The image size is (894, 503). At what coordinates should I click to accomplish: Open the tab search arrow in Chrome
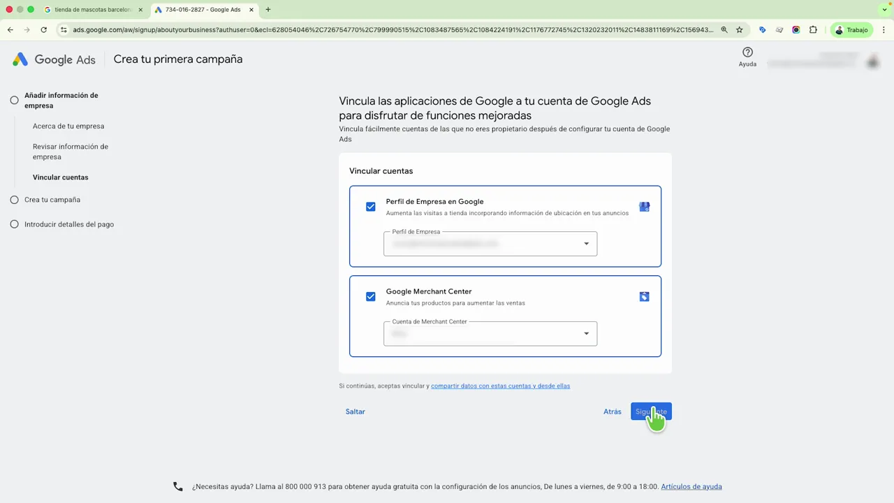884,10
